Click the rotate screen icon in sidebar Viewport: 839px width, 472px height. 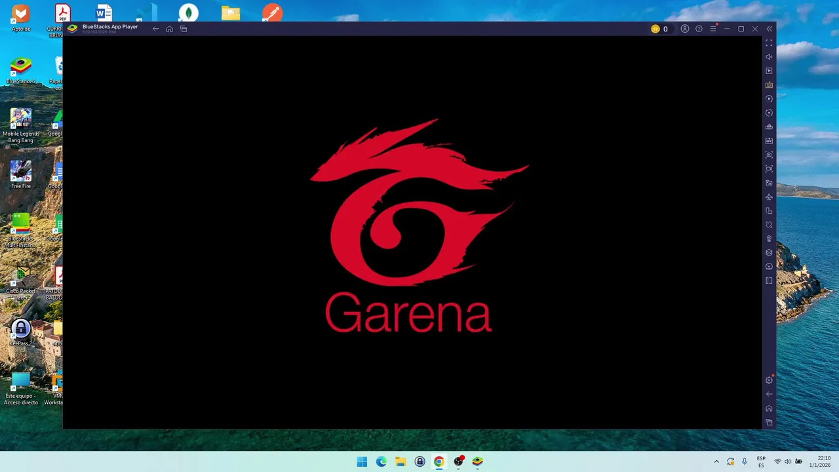click(x=769, y=225)
